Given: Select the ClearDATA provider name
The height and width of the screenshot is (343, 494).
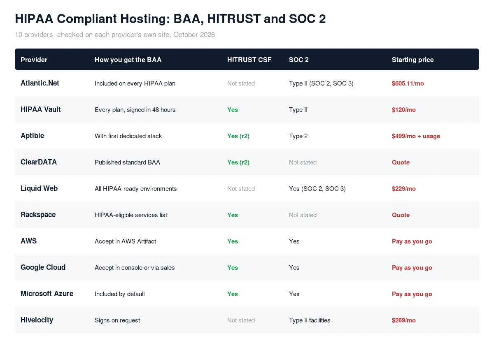Looking at the screenshot, I should [39, 162].
